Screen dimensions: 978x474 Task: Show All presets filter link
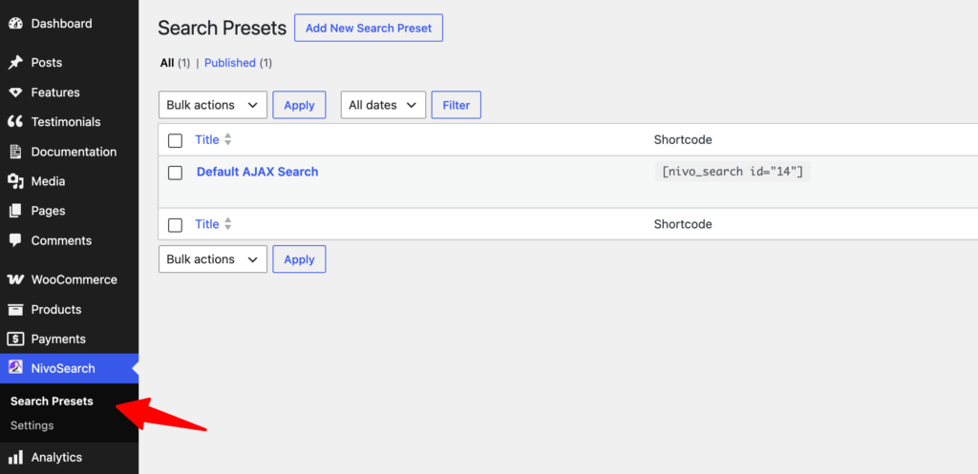[167, 63]
